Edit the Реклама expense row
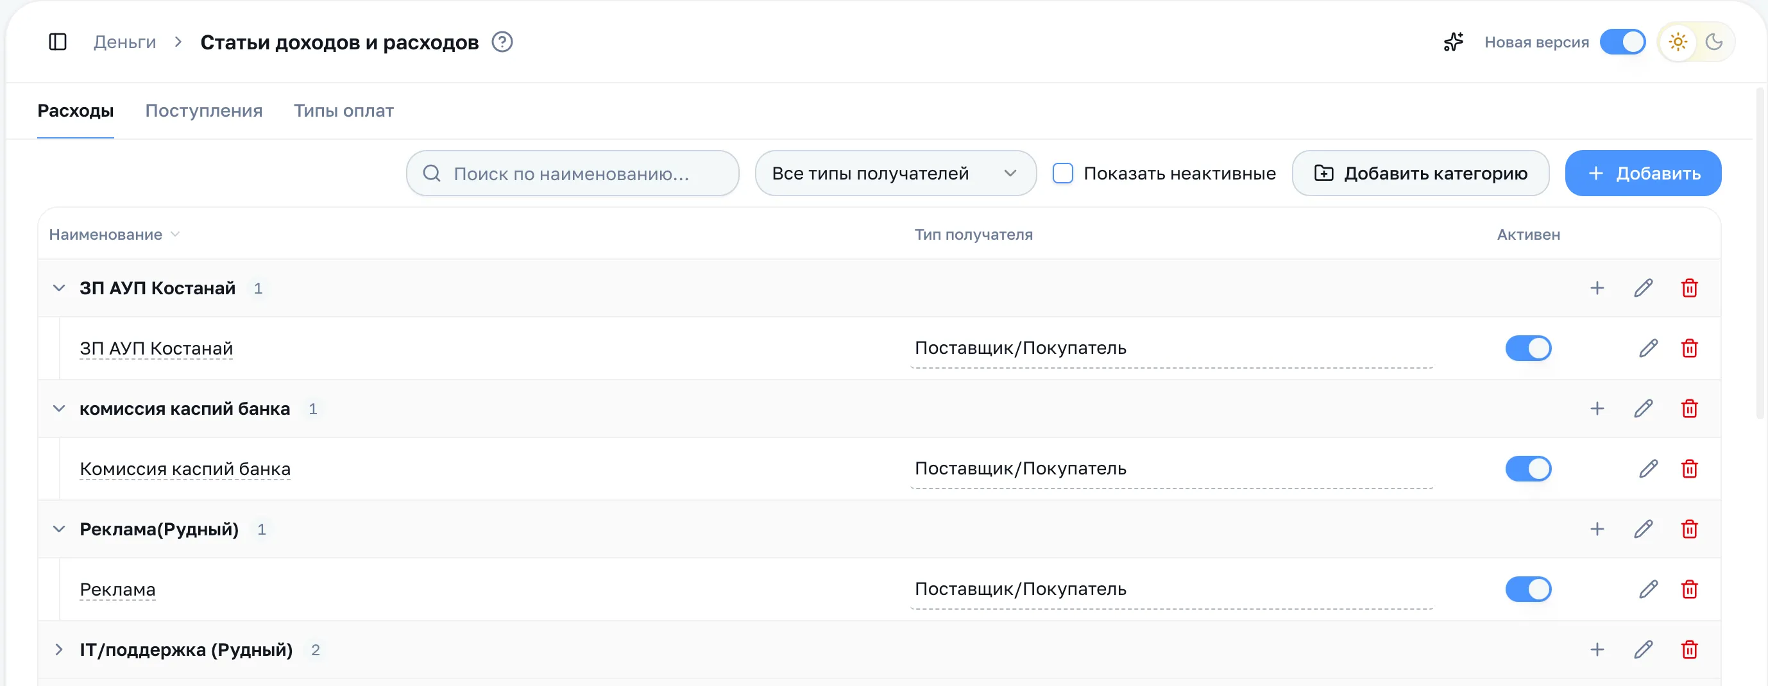Image resolution: width=1768 pixels, height=686 pixels. point(1649,589)
